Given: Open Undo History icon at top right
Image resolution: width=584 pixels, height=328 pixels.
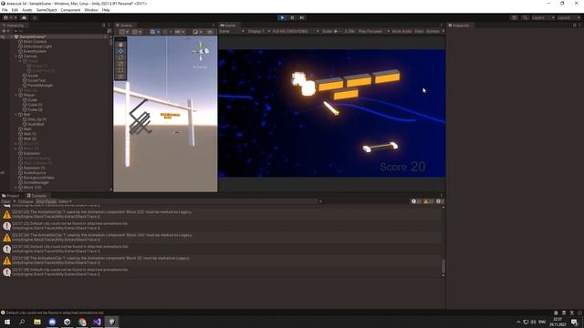Looking at the screenshot, I should point(515,17).
